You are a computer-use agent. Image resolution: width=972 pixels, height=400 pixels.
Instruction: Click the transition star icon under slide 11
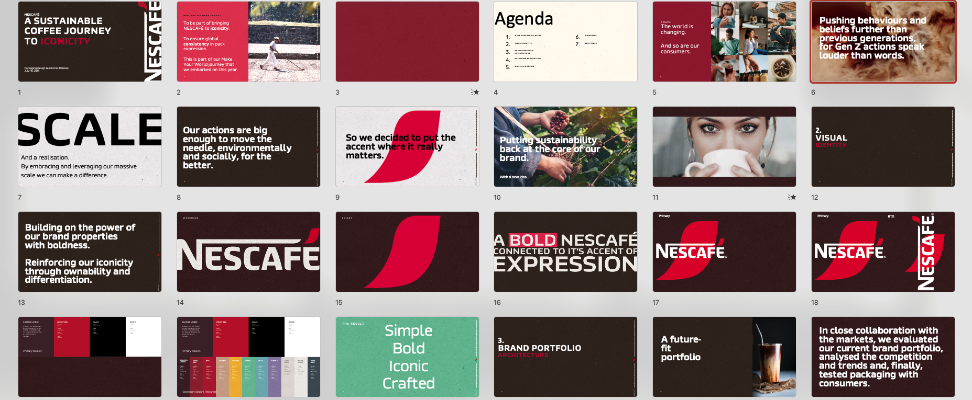[x=792, y=197]
